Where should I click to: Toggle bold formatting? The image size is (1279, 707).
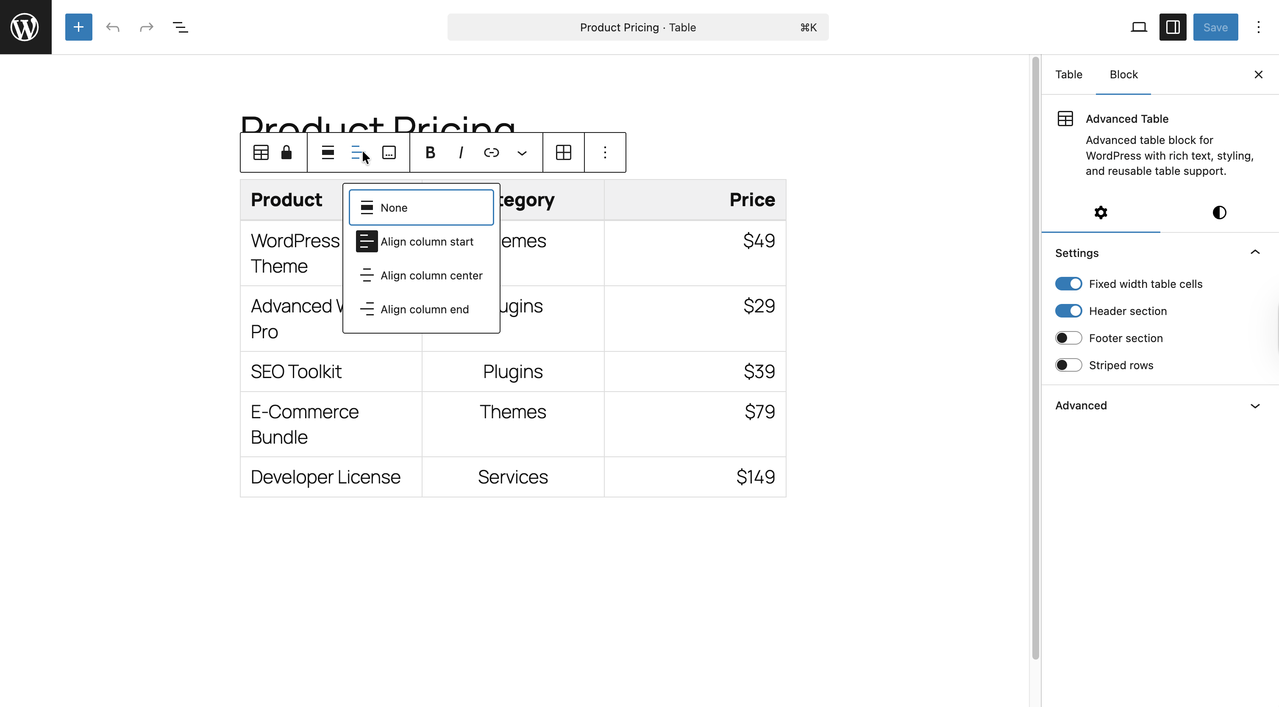(x=430, y=152)
